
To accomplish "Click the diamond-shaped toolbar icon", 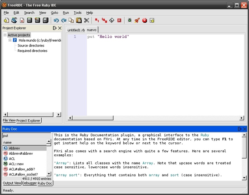I will point(112,20).
